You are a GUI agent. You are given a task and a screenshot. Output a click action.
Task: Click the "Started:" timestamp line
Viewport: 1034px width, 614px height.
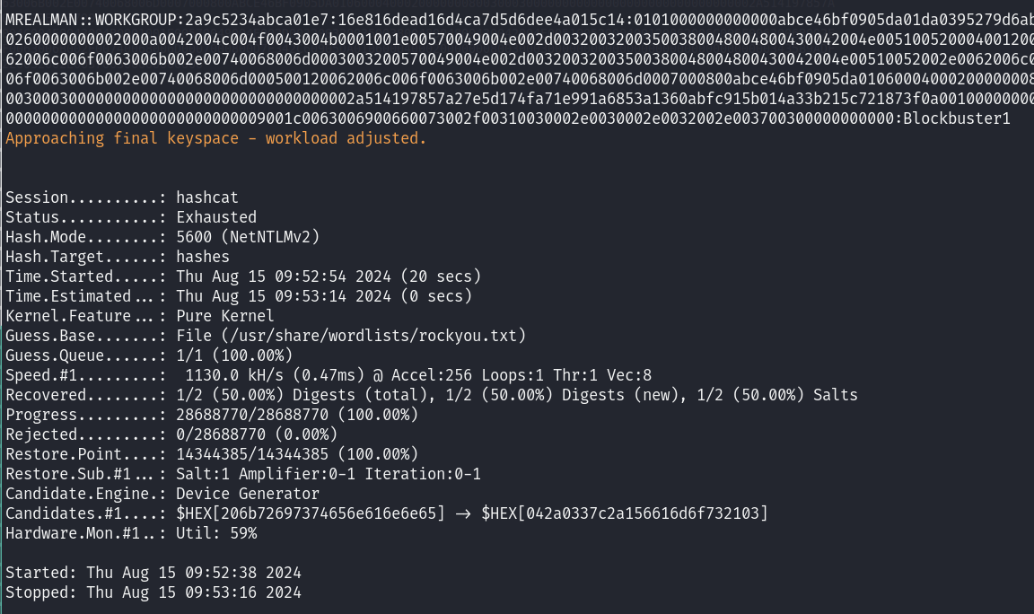[153, 573]
